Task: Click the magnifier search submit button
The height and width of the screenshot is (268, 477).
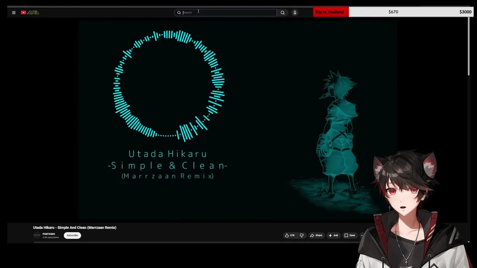Action: (282, 13)
